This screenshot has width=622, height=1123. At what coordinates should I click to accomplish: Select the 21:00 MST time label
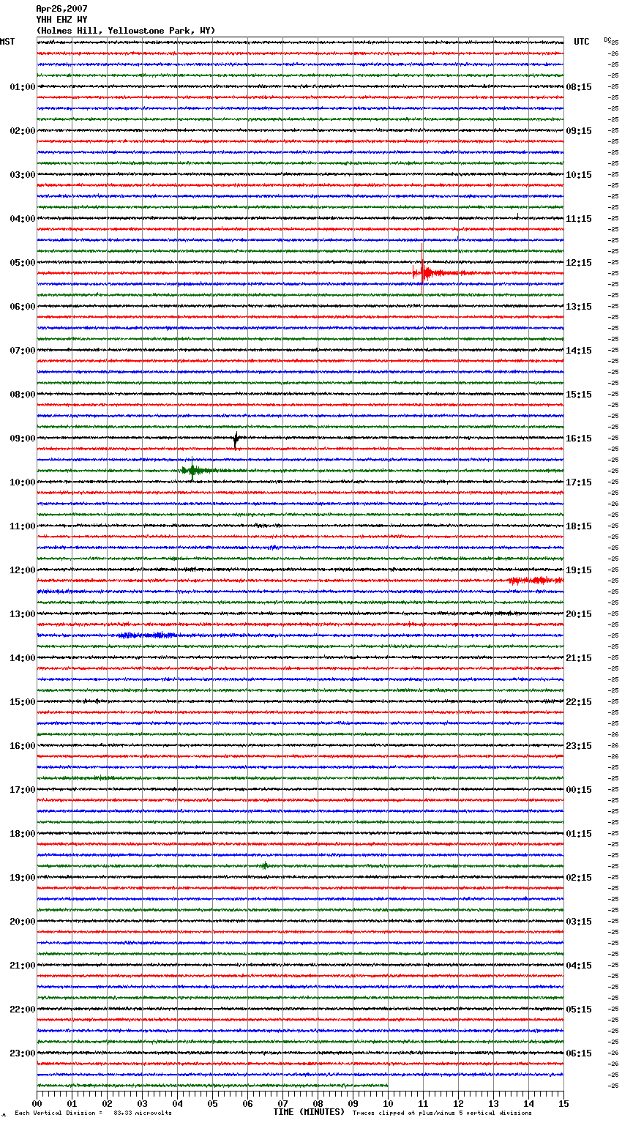coord(22,966)
